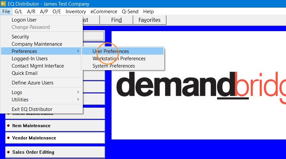Open Contact Mgmt Interface entry

(42, 66)
